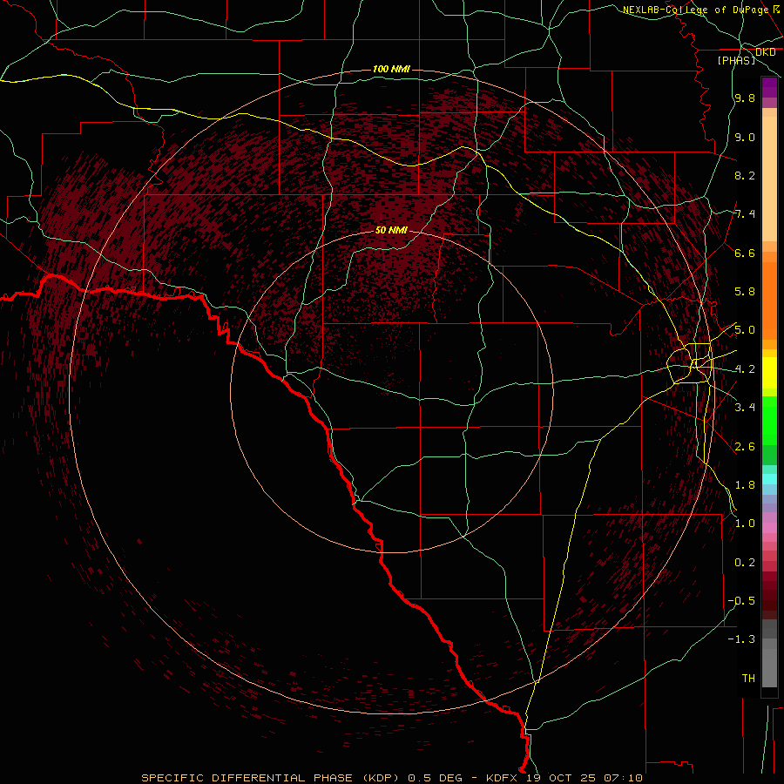Pick the large orange segment of the color bar
Screen dimensions: 784x784
click(x=769, y=301)
